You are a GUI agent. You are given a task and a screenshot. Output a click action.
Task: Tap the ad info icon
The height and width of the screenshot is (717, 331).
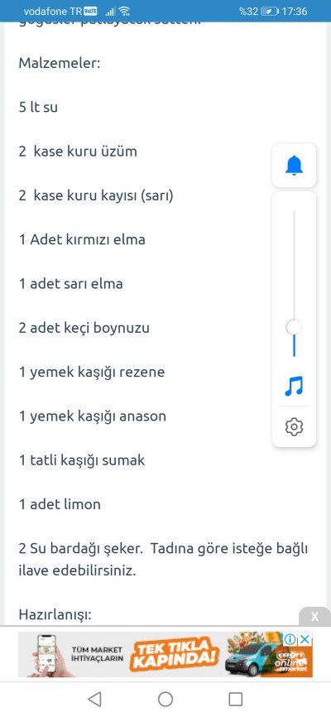(x=290, y=639)
